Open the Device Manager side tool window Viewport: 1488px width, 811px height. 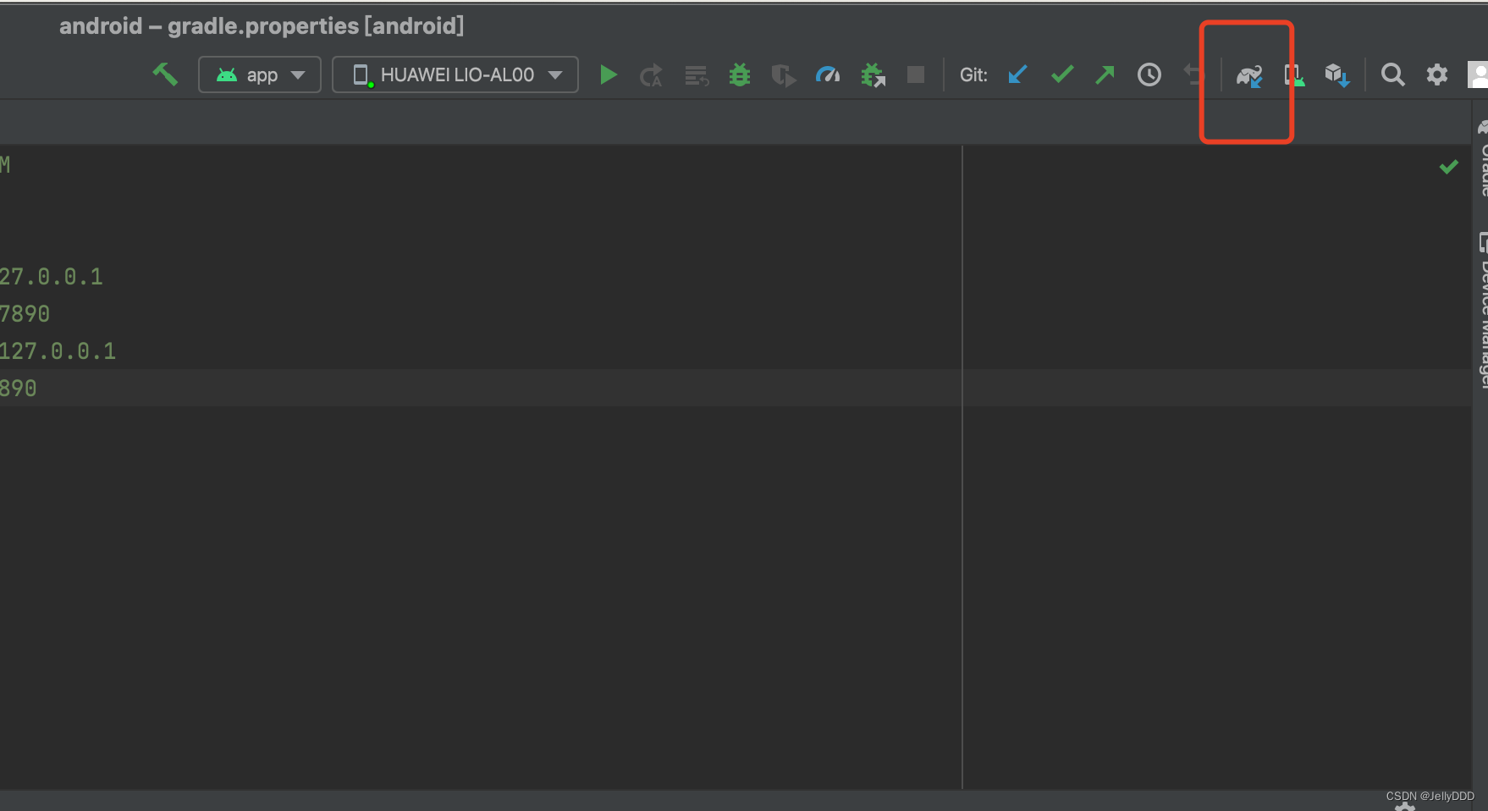tap(1483, 309)
